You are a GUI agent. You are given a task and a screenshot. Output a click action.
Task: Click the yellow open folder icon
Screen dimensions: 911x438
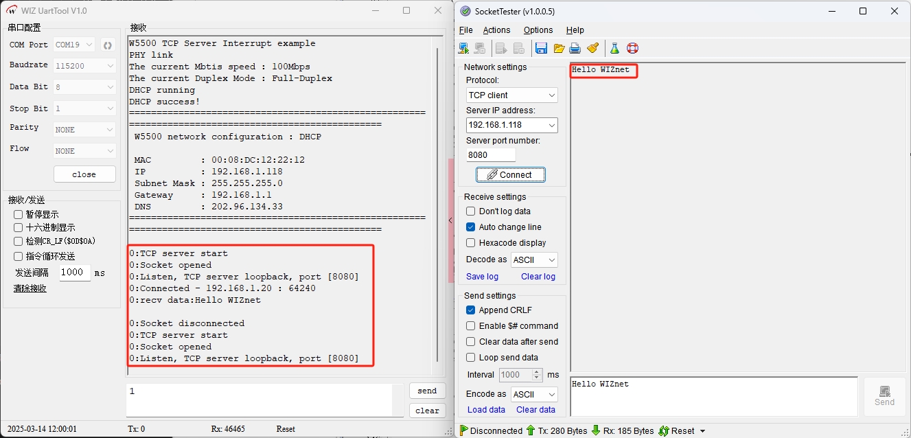coord(559,48)
